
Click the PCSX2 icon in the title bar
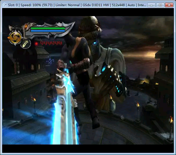tap(5, 5)
